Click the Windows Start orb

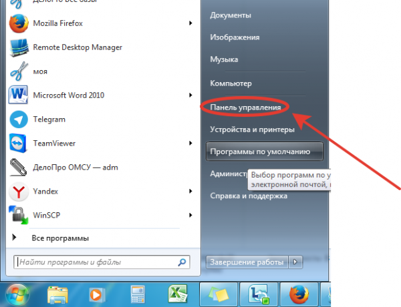click(x=17, y=295)
